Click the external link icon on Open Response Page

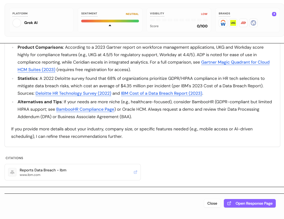coord(229,203)
